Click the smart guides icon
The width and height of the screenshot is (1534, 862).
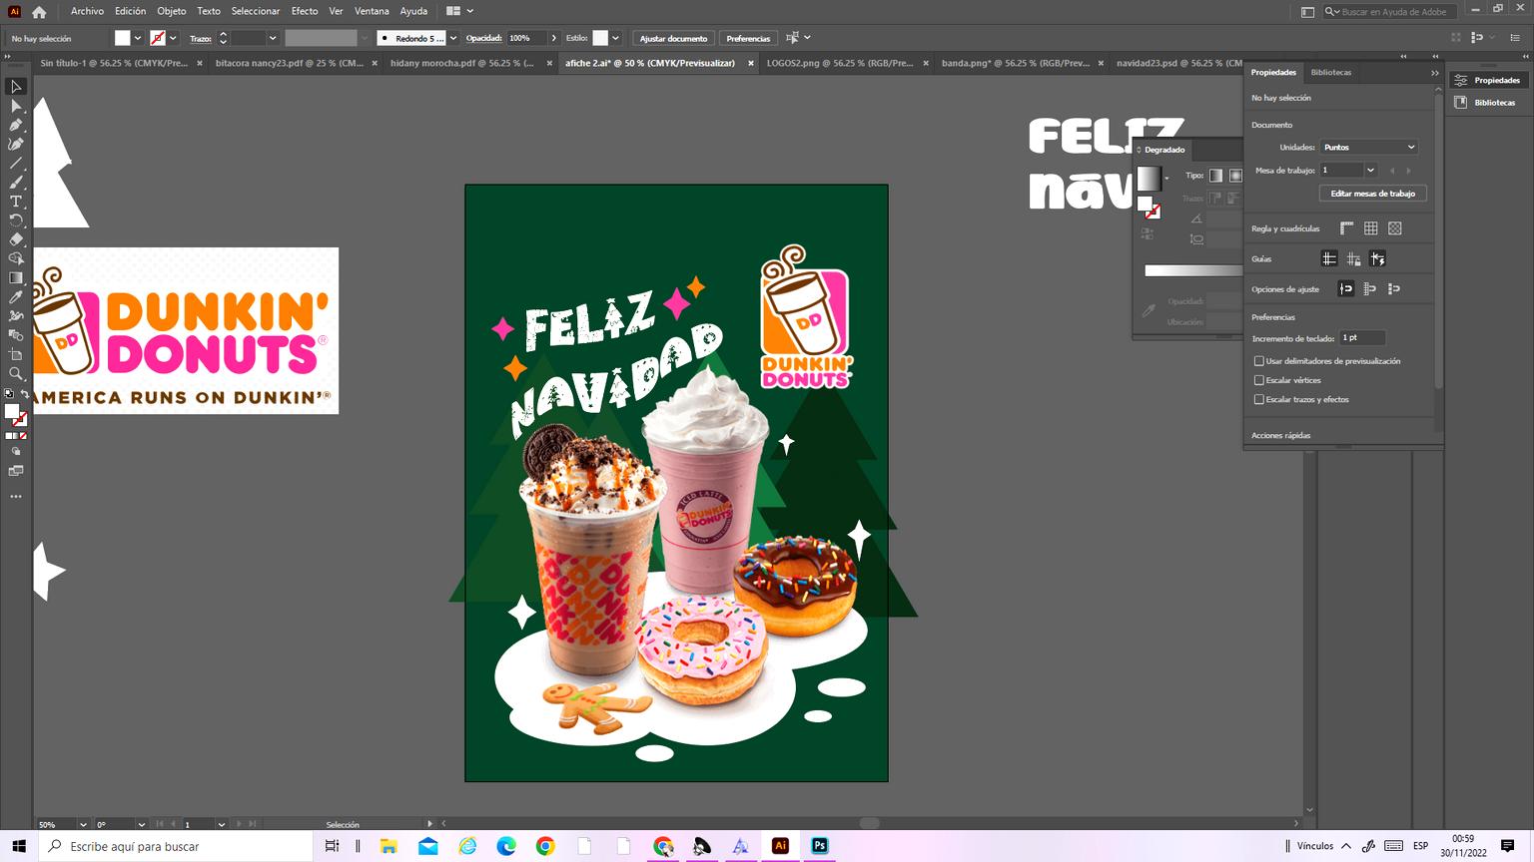1377,258
